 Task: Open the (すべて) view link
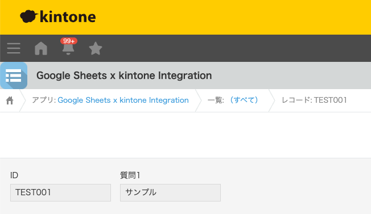[244, 100]
